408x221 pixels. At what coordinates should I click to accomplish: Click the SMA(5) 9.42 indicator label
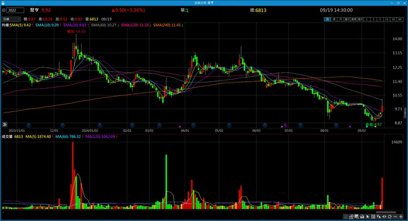pos(20,25)
